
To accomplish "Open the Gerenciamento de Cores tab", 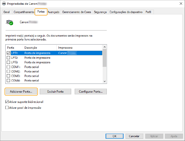I will pyautogui.click(x=76, y=12).
